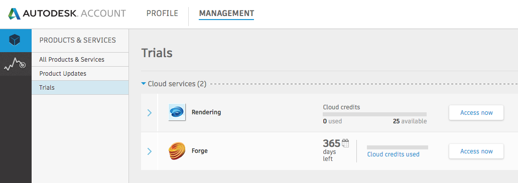Screen dimensions: 518x183
Task: Expand the Rendering row chevron
Action: 149,113
